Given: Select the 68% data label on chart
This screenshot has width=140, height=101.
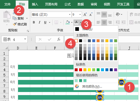Looking at the screenshot, I should pyautogui.click(x=100, y=97).
